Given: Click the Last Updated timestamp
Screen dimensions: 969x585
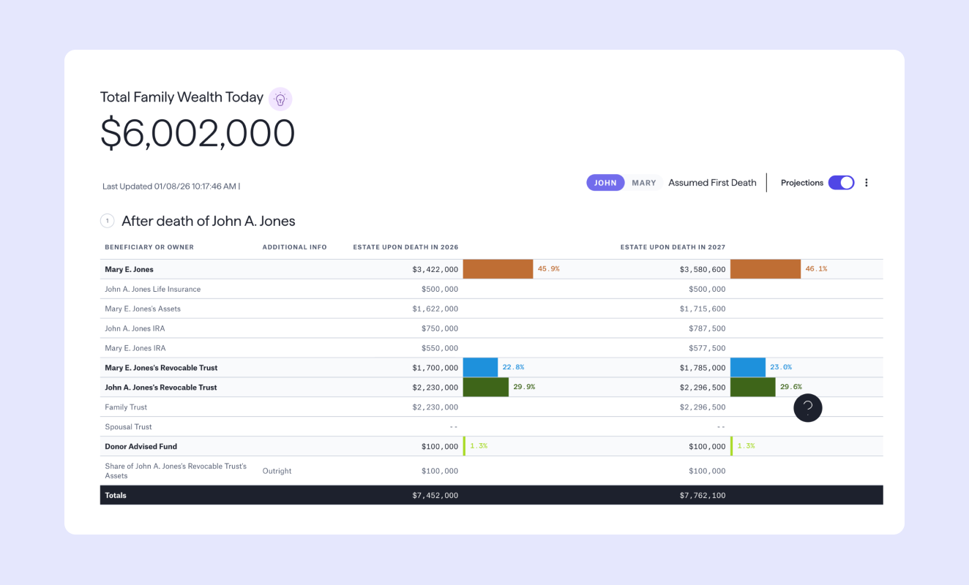Looking at the screenshot, I should [x=171, y=186].
